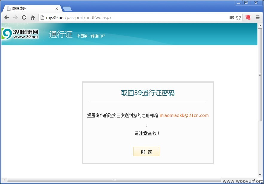Click the 39健康网 logo
Screen dimensions: 264x184
20,34
